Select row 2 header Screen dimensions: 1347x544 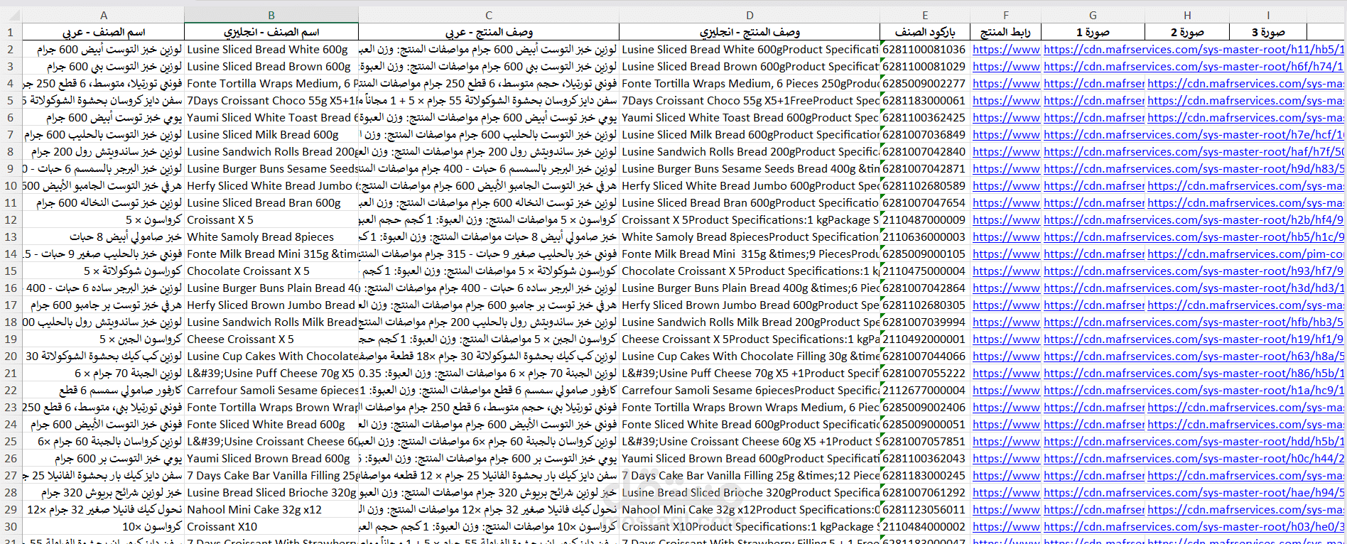(x=11, y=49)
